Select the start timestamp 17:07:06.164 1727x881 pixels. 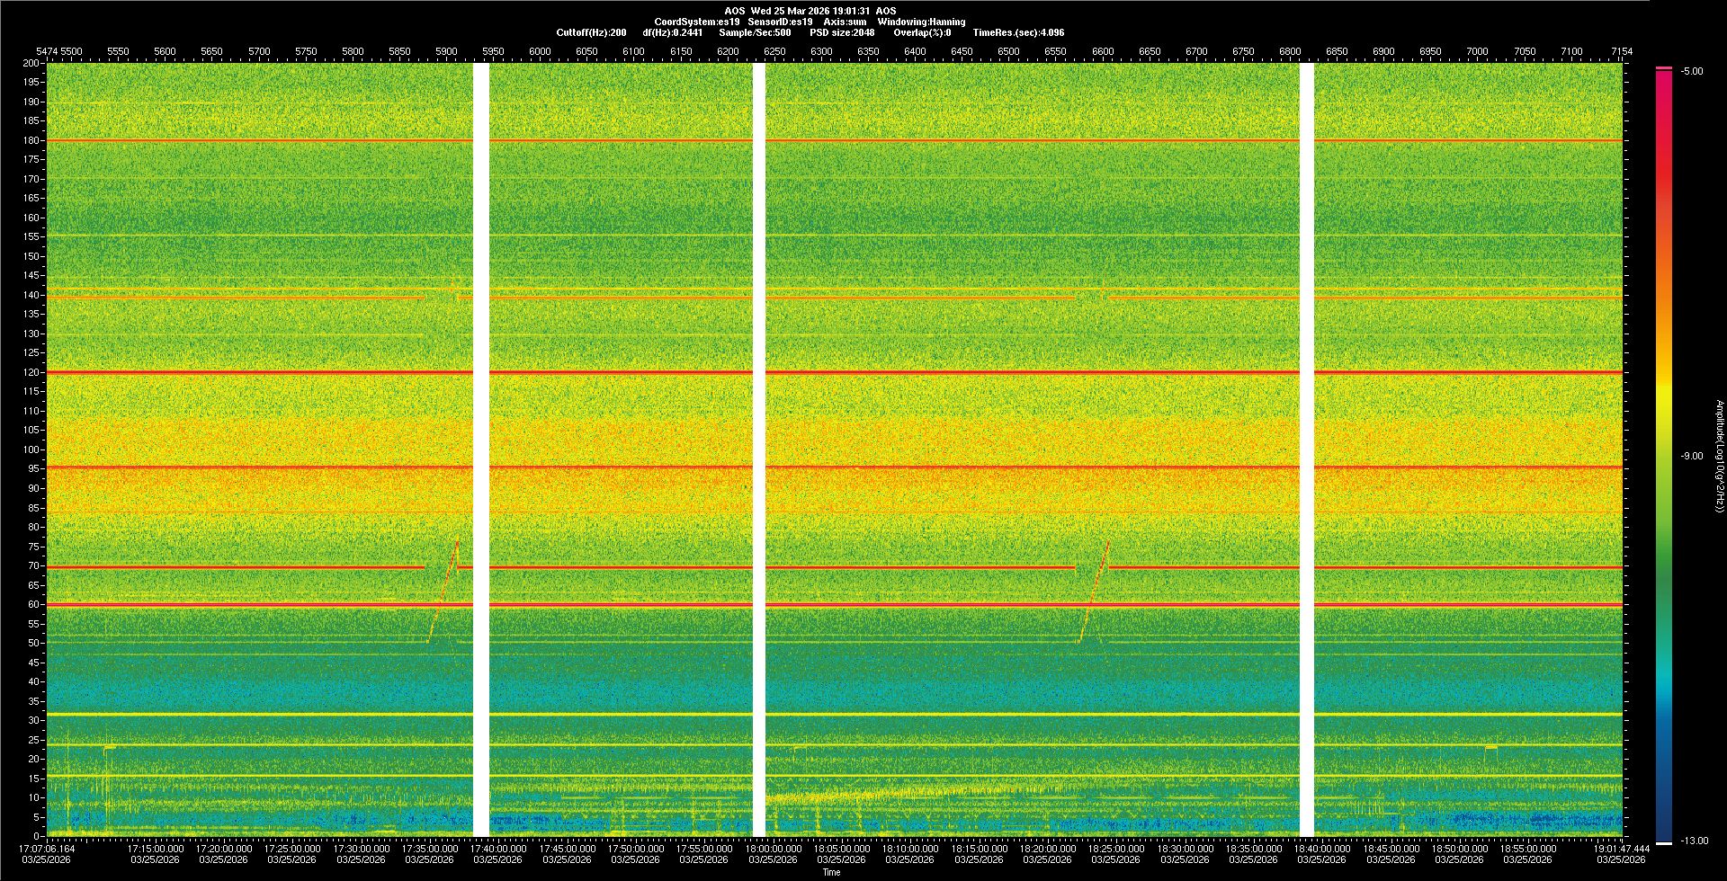pyautogui.click(x=47, y=849)
